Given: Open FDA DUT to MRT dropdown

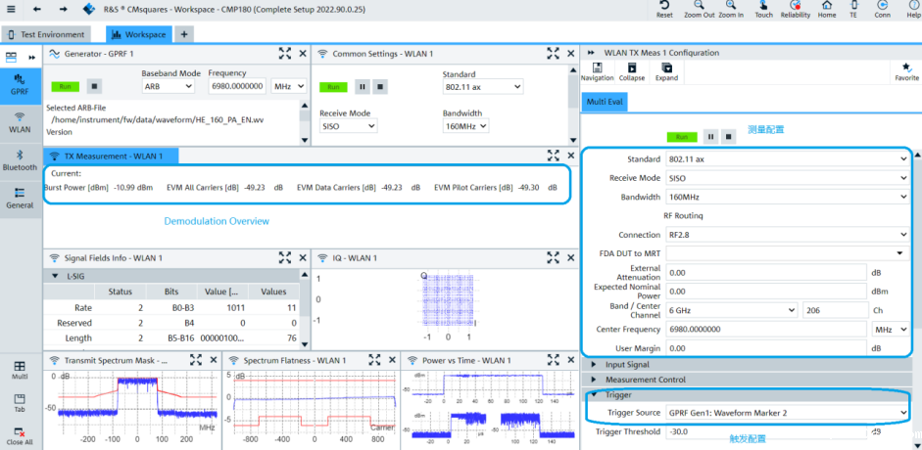Looking at the screenshot, I should [x=788, y=253].
